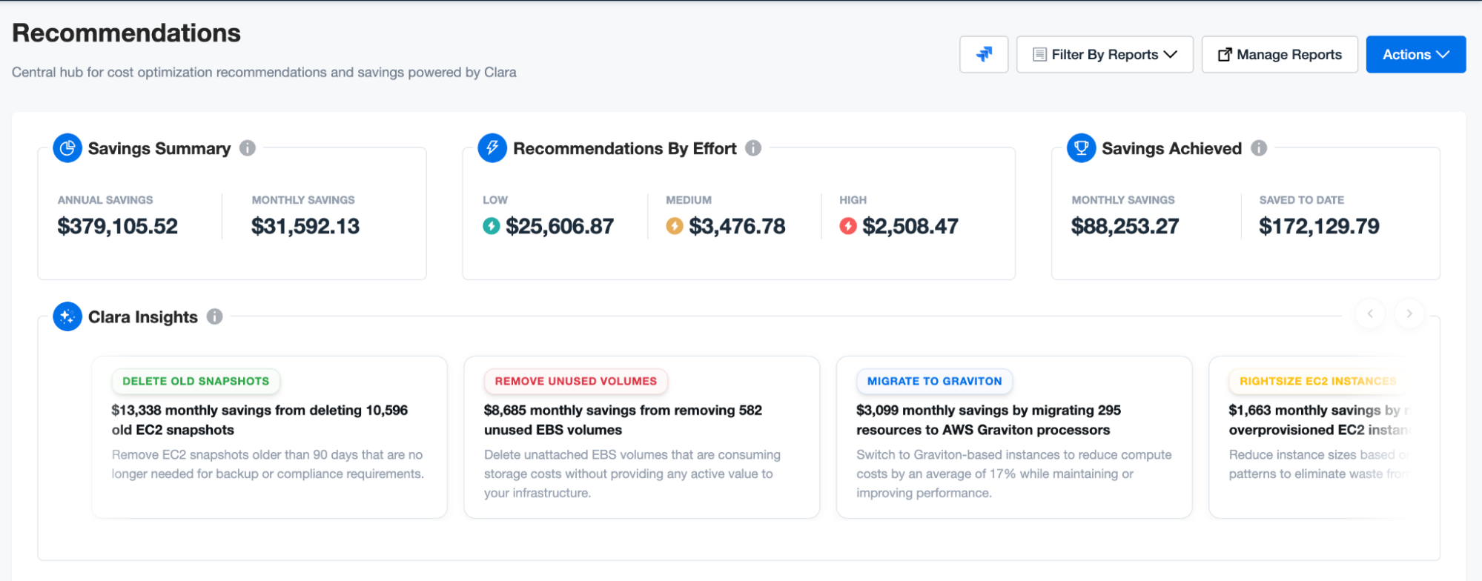Screen dimensions: 1482x581
Task: Go to previous Clara Insights cards
Action: coord(1370,313)
